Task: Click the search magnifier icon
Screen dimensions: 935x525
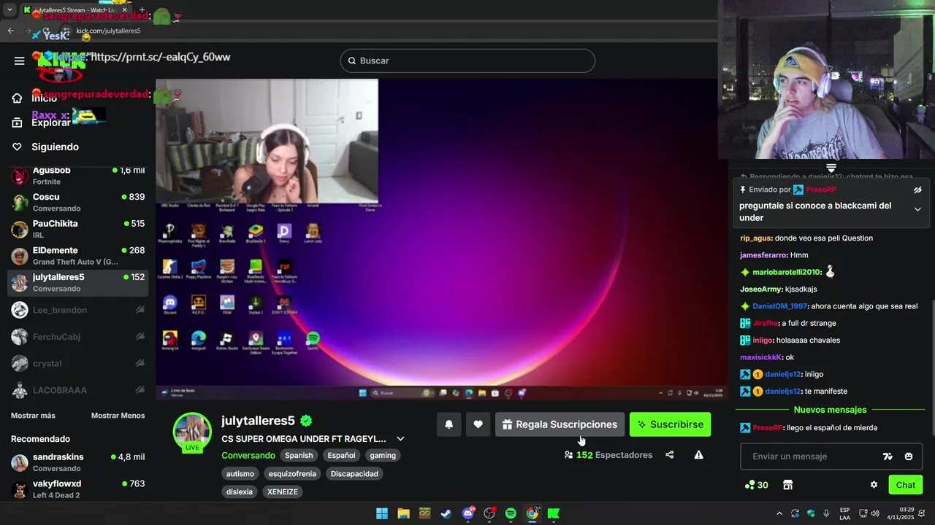Action: 351,61
